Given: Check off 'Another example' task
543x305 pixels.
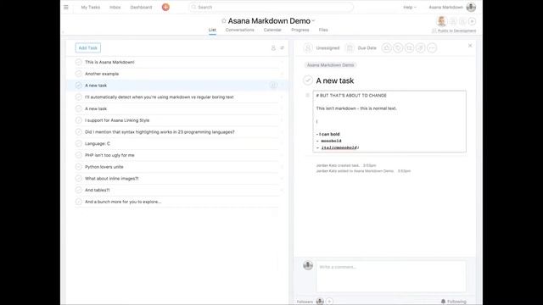Looking at the screenshot, I should (79, 74).
